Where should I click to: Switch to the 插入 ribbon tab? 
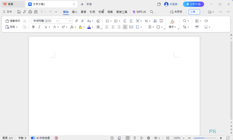pyautogui.click(x=74, y=12)
